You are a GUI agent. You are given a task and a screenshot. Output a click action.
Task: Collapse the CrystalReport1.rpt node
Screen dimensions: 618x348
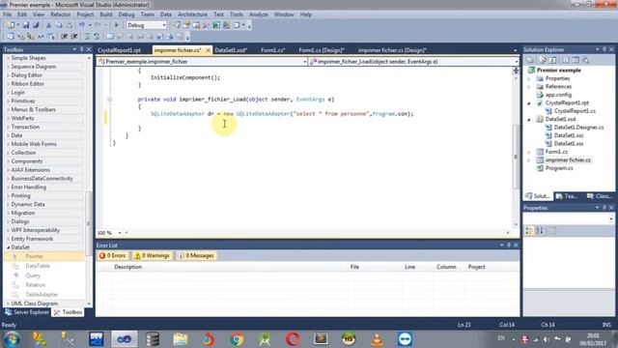[x=529, y=103]
